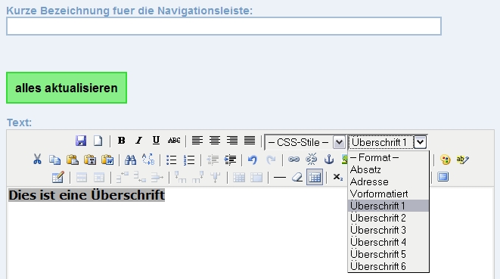This screenshot has width=500, height=279.
Task: Insert a hyperlink with the chain icon
Action: [293, 159]
